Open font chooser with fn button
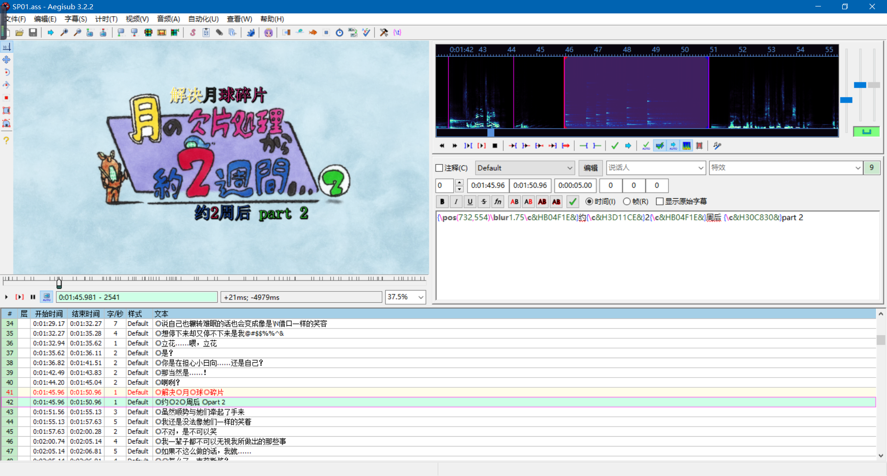 498,201
